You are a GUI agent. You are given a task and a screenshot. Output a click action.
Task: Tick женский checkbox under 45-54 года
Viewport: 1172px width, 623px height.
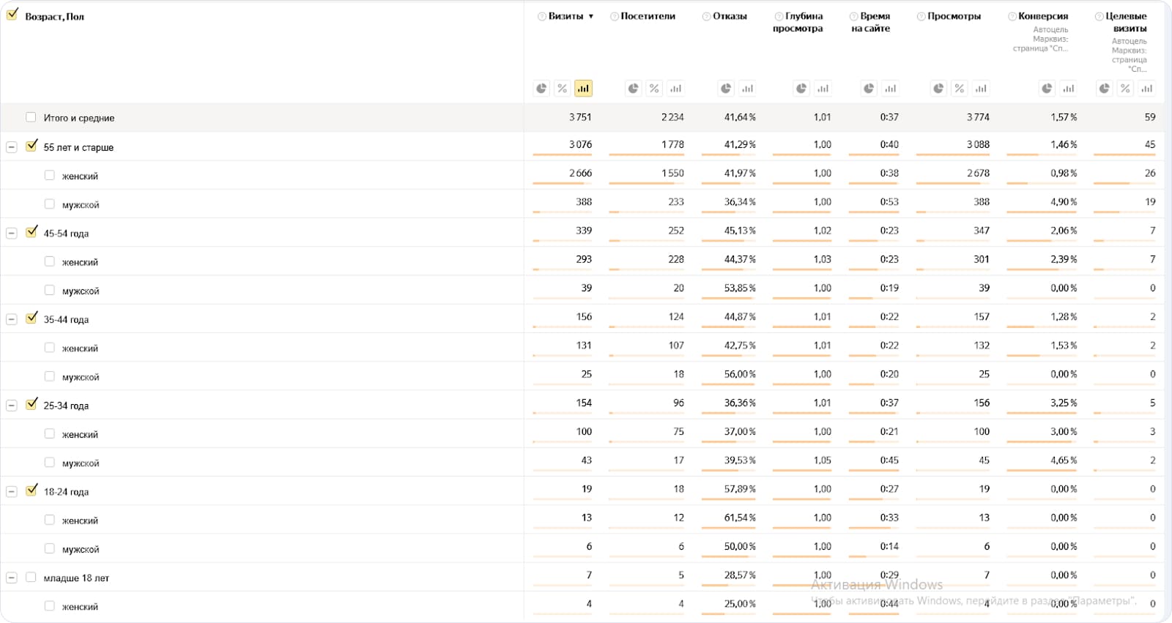tap(50, 261)
